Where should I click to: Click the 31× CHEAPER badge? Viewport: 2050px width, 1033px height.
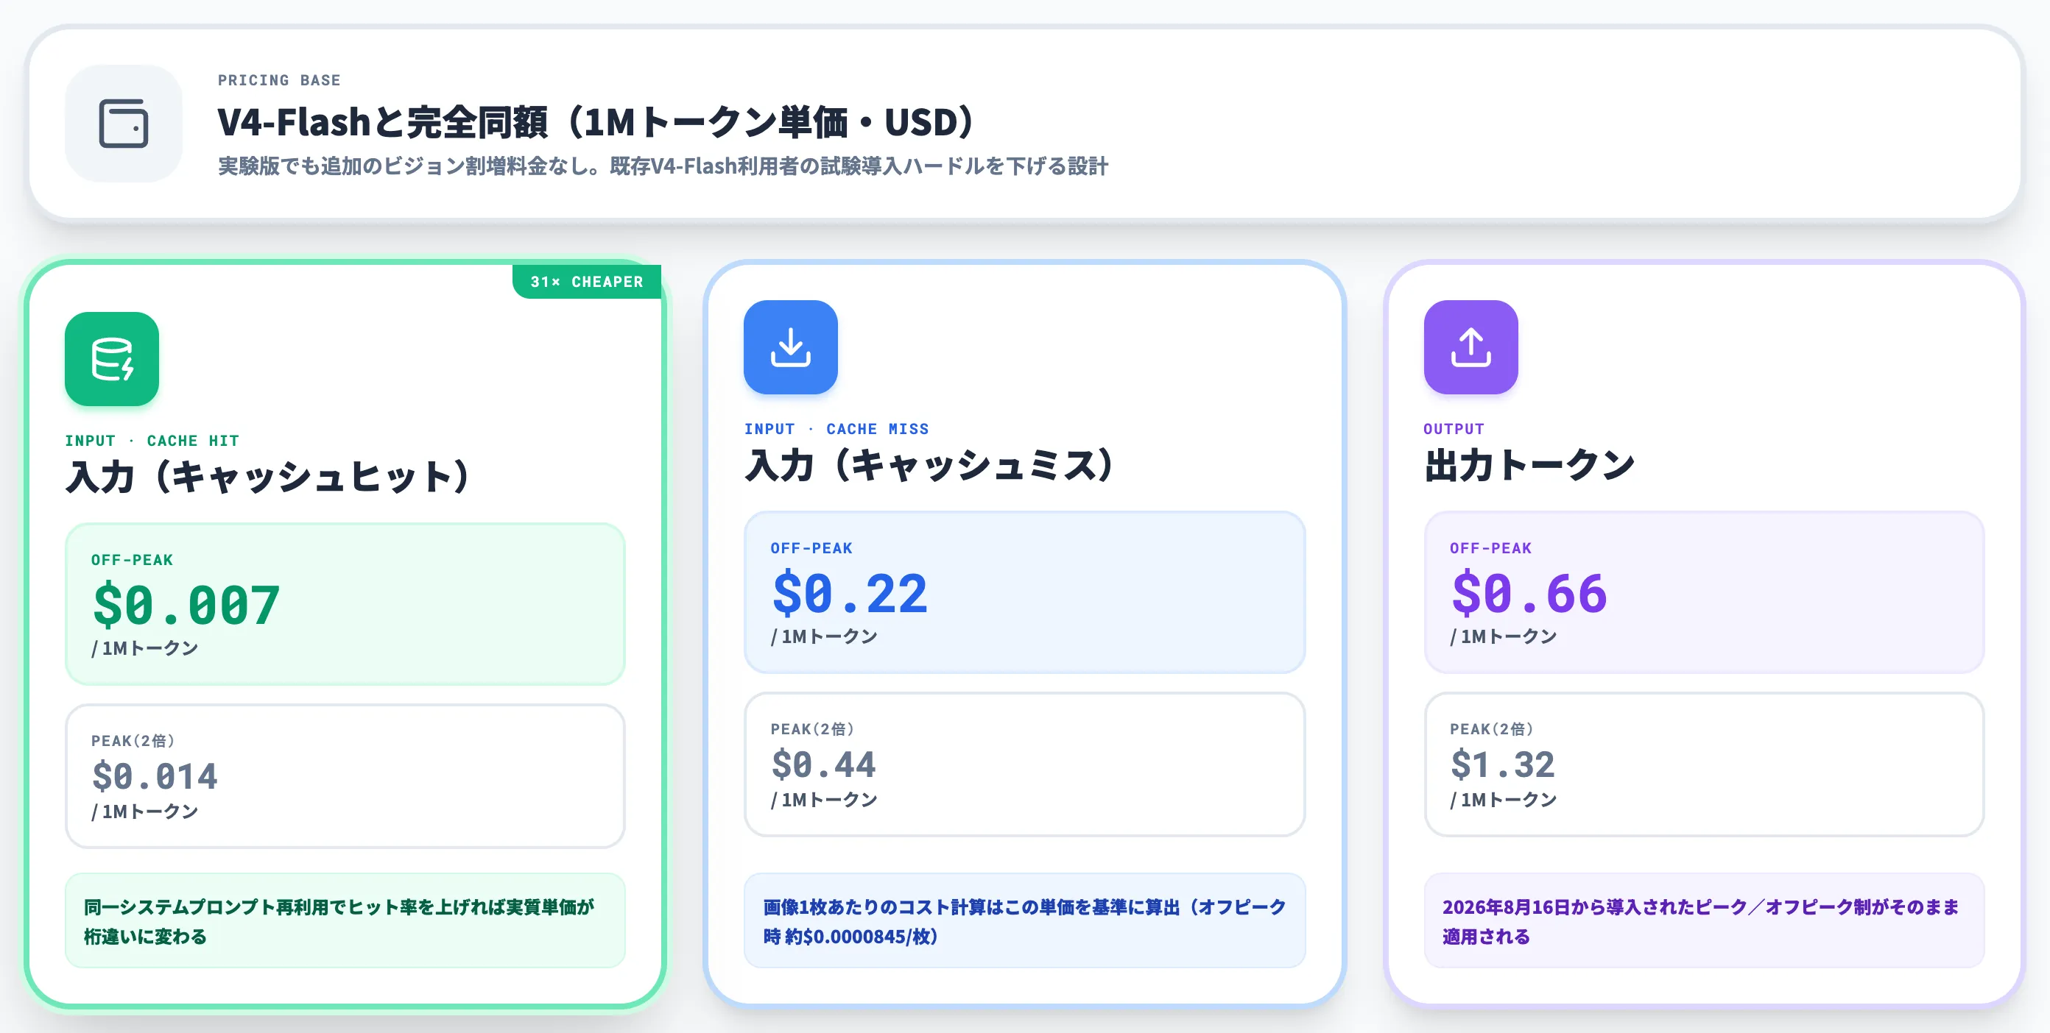pos(587,282)
